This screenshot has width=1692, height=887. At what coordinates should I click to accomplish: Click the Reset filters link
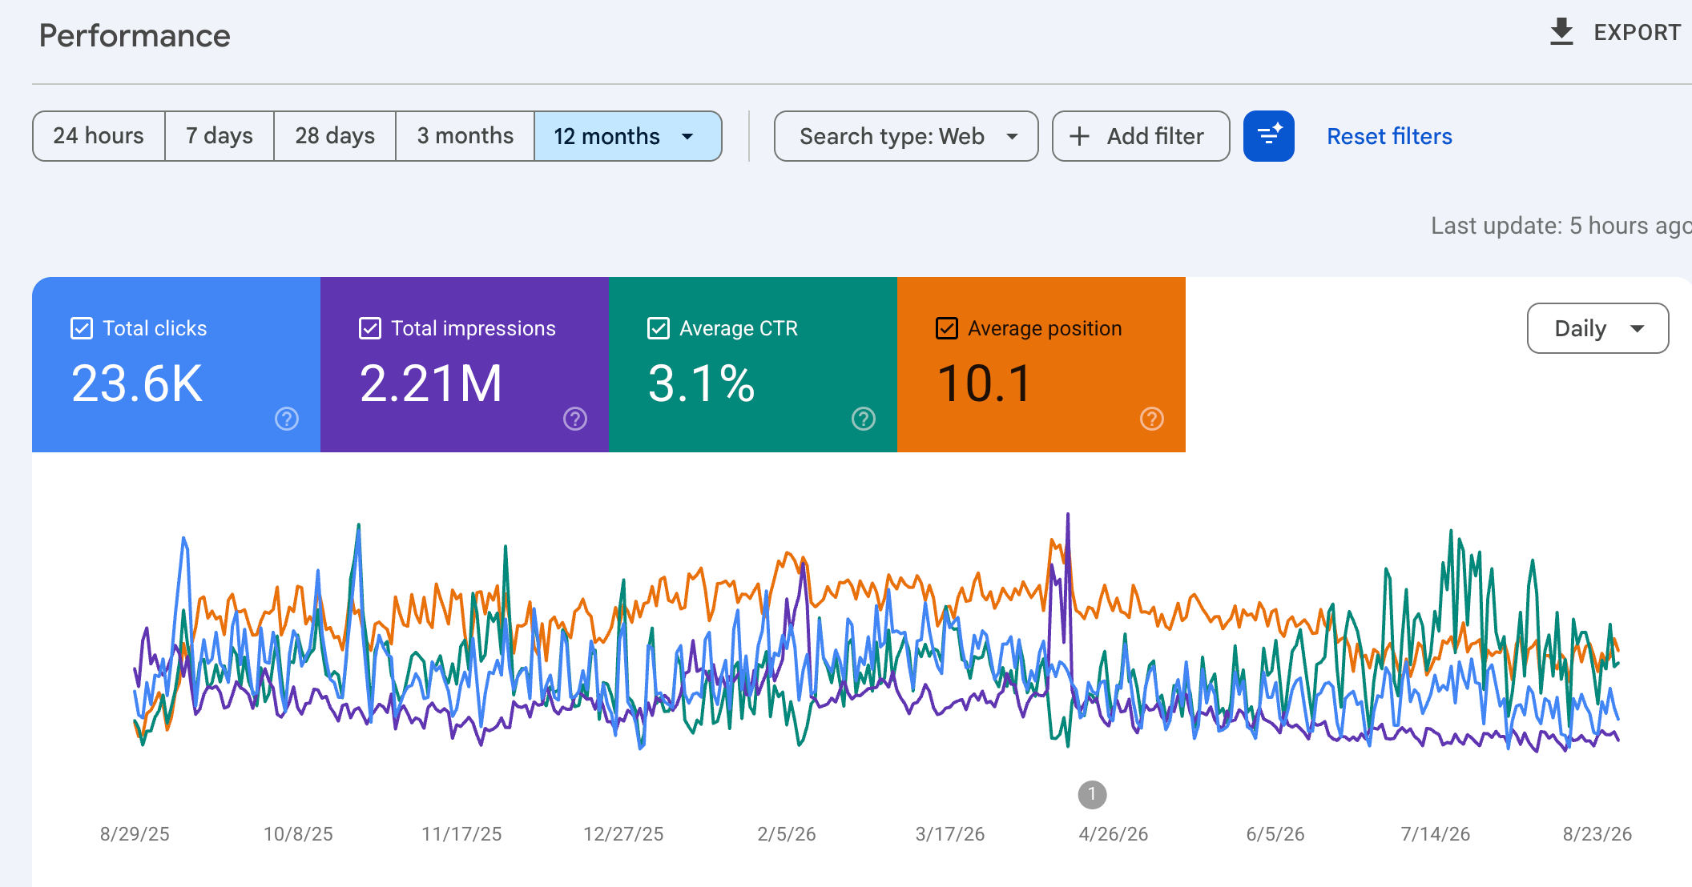pyautogui.click(x=1389, y=136)
